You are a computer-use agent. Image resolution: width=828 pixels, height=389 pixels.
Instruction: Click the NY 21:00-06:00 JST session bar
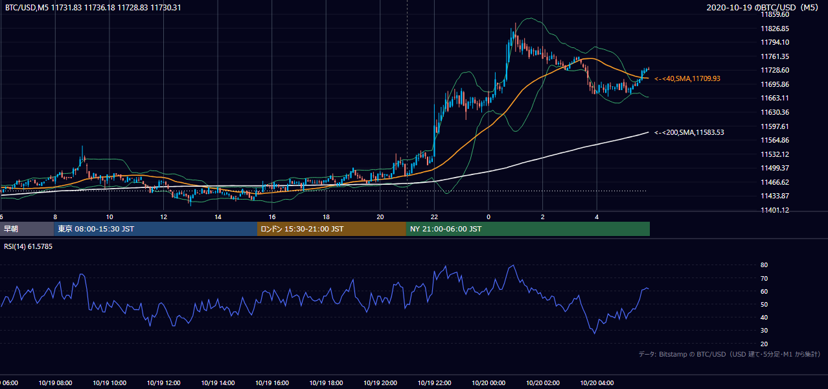pyautogui.click(x=528, y=229)
